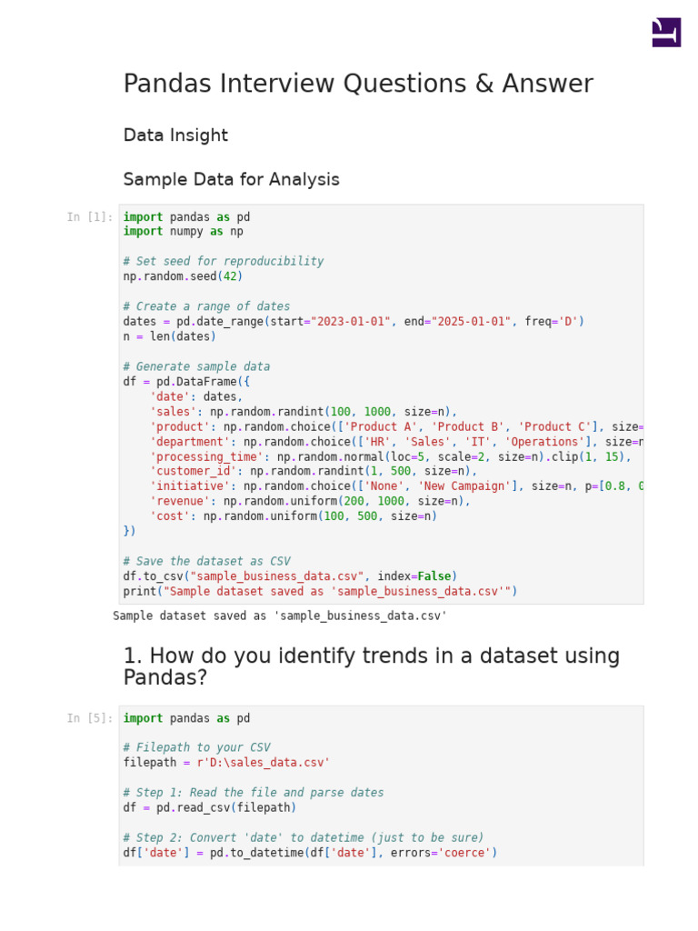698x931 pixels.
Task: Click the "df = pd.read_csv(filepath)" line
Action: tap(209, 807)
